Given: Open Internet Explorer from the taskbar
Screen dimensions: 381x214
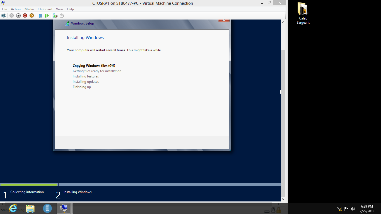Looking at the screenshot, I should click(x=13, y=208).
